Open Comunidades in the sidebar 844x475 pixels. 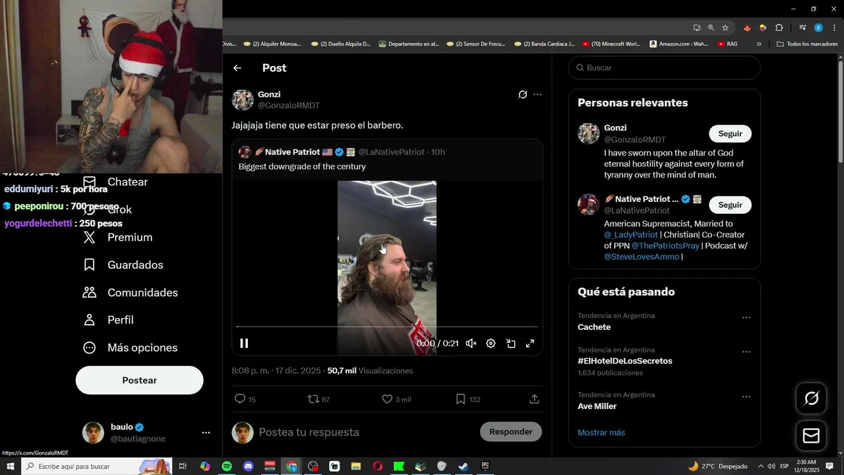(x=131, y=293)
